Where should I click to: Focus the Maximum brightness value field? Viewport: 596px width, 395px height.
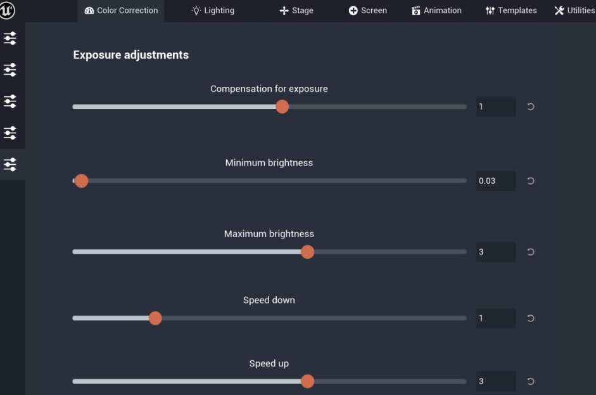(496, 252)
